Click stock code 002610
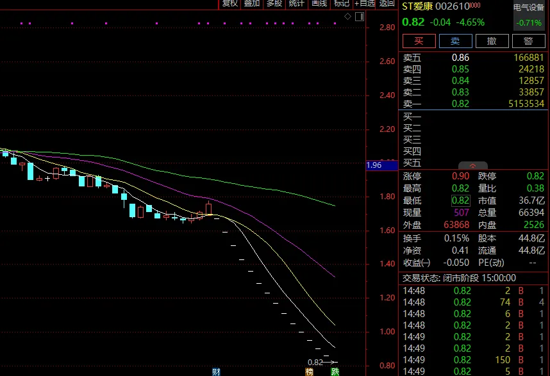Image resolution: width=550 pixels, height=376 pixels. (x=452, y=6)
